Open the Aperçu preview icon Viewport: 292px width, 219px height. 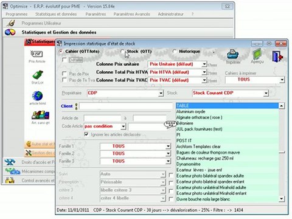(258, 54)
